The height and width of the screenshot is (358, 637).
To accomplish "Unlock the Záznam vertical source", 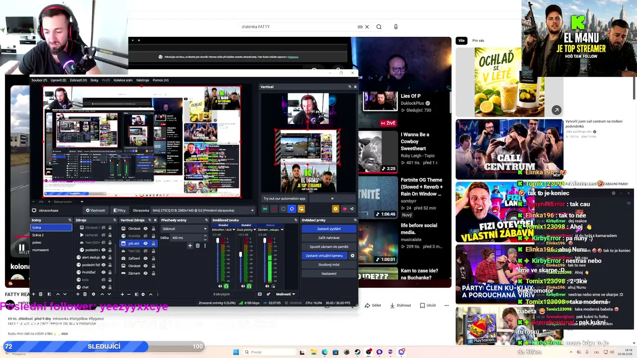I will [152, 273].
